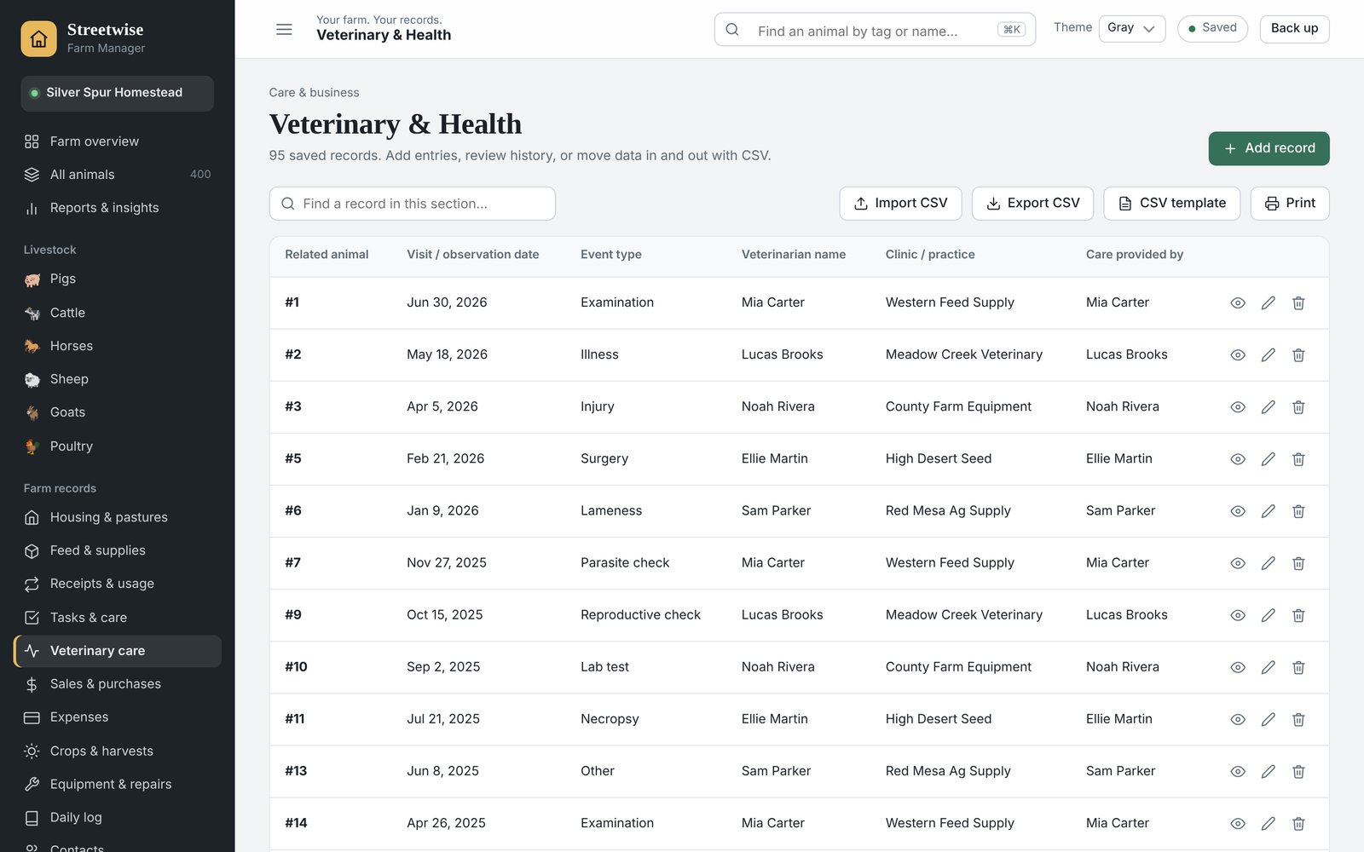Open Silver Spur Homestead farm selector

(x=117, y=93)
